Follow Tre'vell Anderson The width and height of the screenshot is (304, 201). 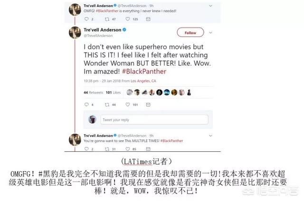pos(190,33)
